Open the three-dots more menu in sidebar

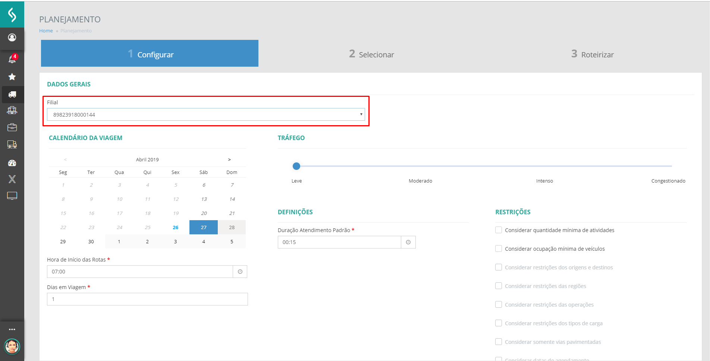click(x=12, y=329)
